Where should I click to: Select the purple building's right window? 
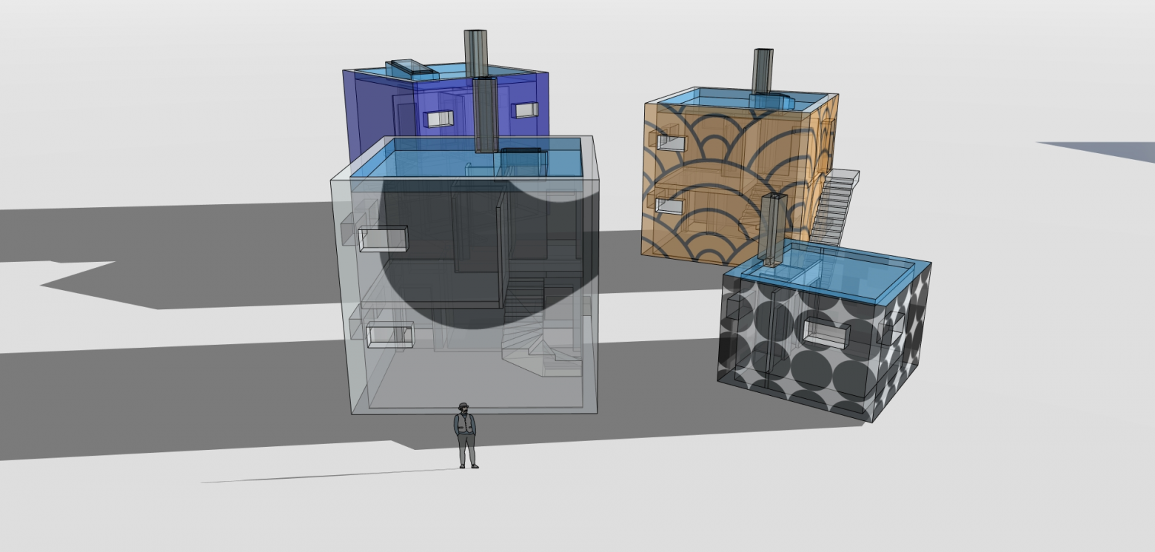point(525,110)
